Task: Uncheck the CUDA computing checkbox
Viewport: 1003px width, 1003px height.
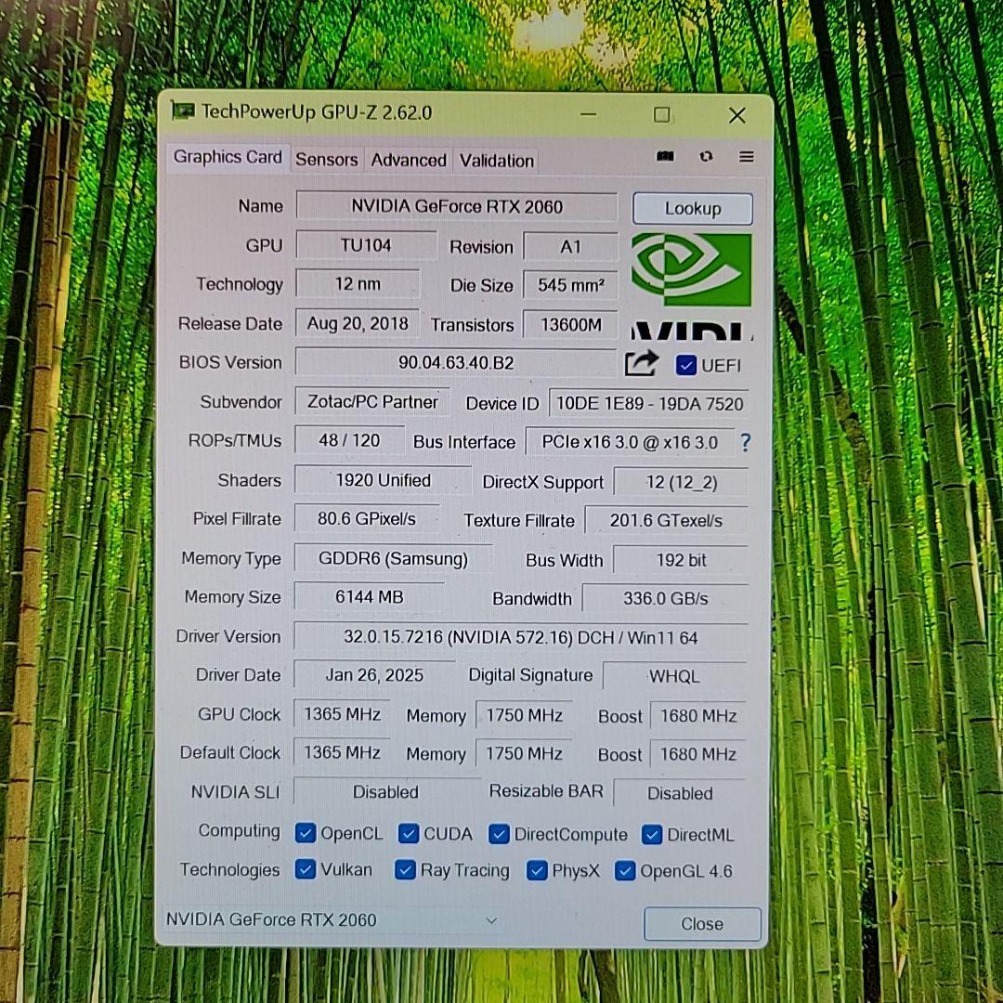Action: (x=409, y=834)
